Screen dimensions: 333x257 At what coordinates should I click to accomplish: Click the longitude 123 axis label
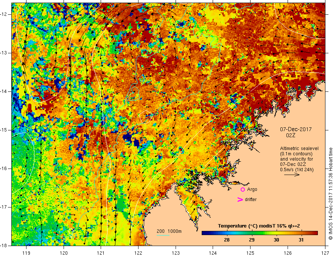coord(176,253)
